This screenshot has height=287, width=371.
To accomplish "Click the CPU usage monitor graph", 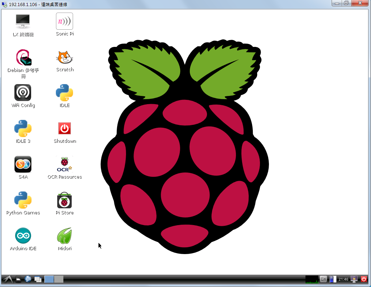I will click(312, 279).
